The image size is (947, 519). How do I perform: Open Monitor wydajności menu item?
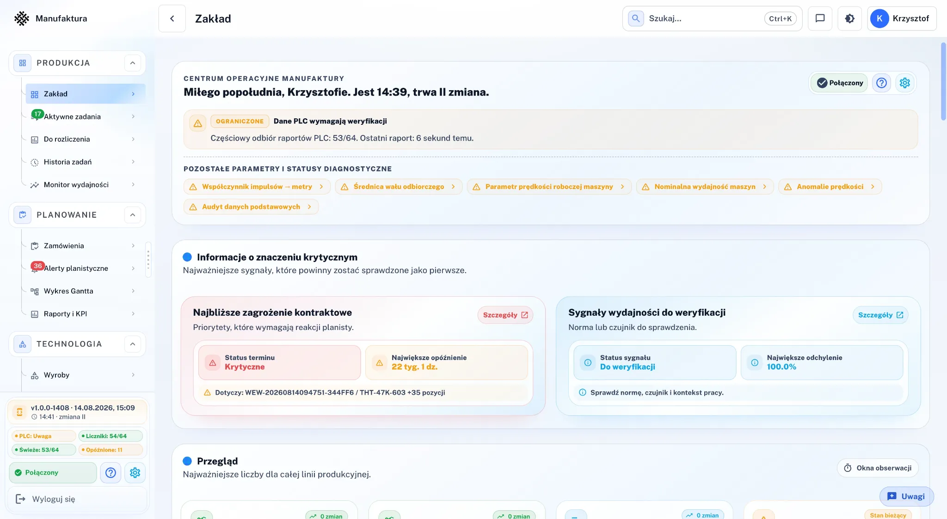(x=85, y=184)
